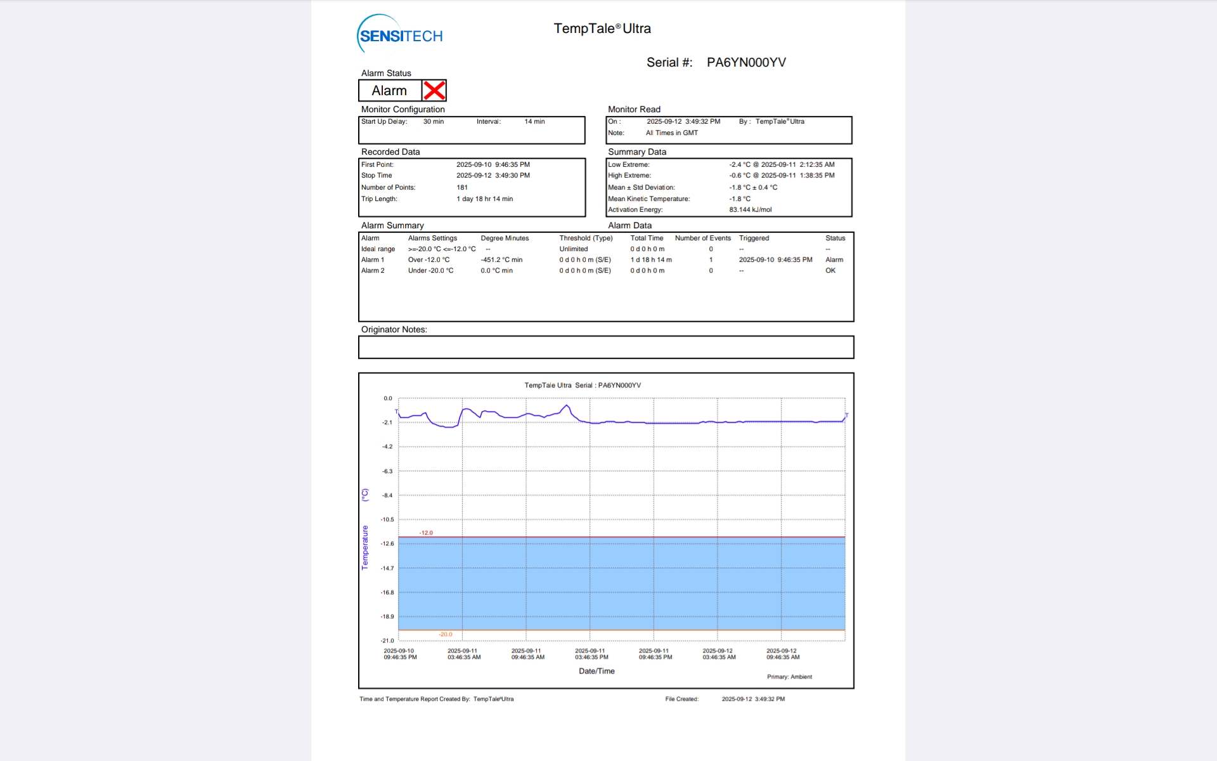The height and width of the screenshot is (761, 1217).
Task: Click the TempTale Ultra document title
Action: pyautogui.click(x=602, y=29)
